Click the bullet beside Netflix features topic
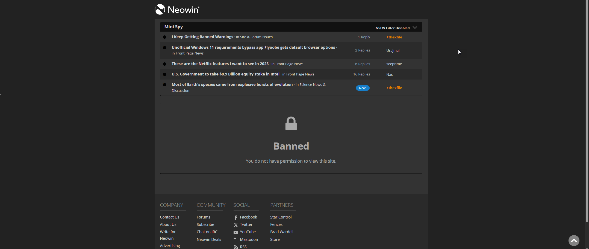Viewport: 589px width, 249px height. (164, 64)
